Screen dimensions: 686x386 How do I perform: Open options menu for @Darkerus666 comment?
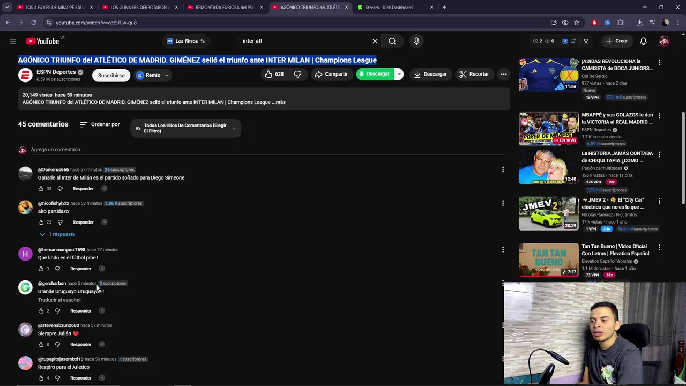tap(503, 169)
